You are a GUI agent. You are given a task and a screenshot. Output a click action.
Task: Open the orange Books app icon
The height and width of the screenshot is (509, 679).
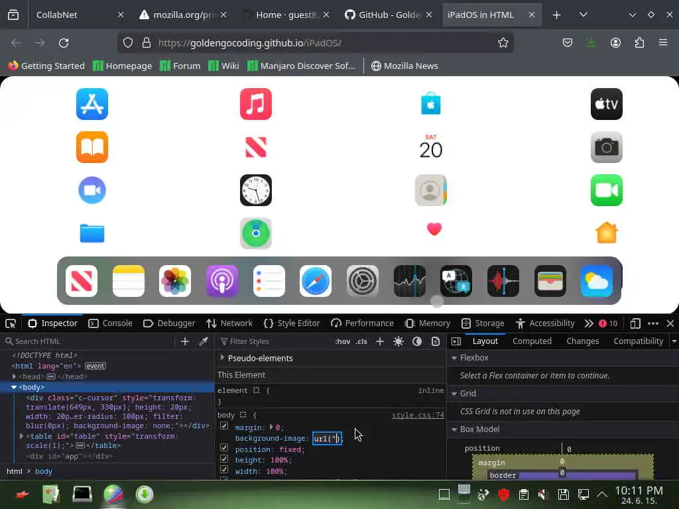pyautogui.click(x=92, y=147)
